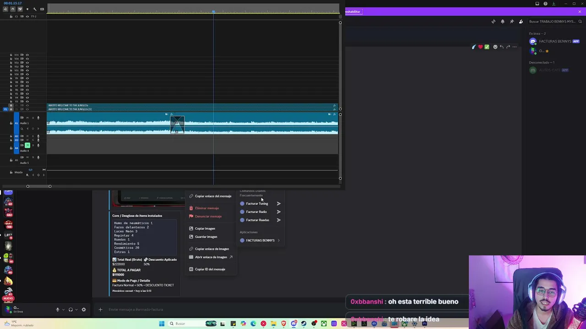Image resolution: width=586 pixels, height=329 pixels.
Task: React with the red heart emoji
Action: coord(480,47)
